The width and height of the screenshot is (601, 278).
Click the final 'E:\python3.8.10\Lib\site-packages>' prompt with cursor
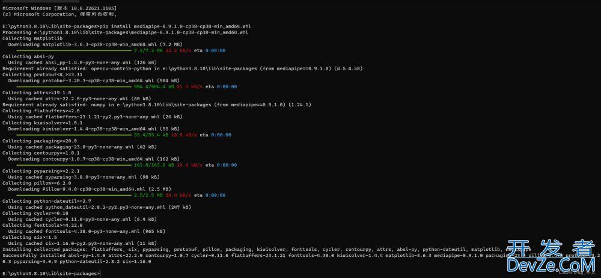click(51, 273)
